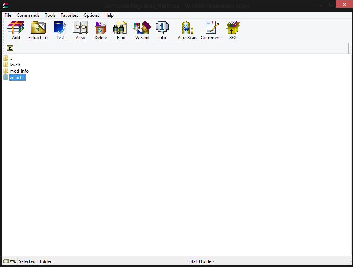Screen dimensions: 353x267
Task: Click the key password icon in status bar
Action: [13, 261]
